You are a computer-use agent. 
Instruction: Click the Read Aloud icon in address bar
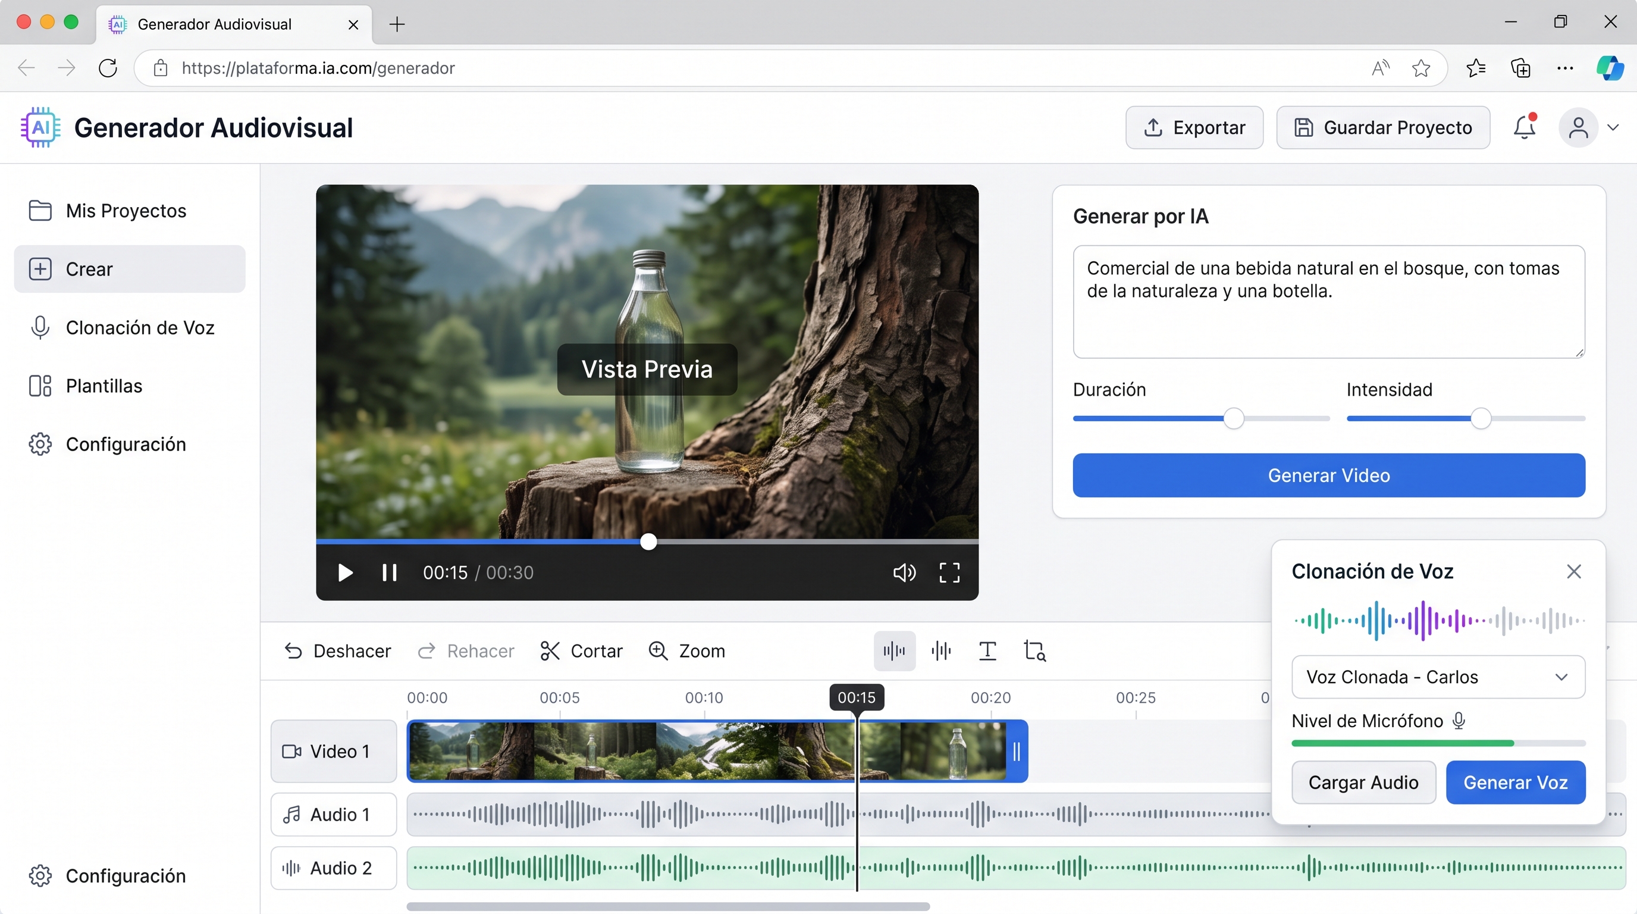(1380, 68)
